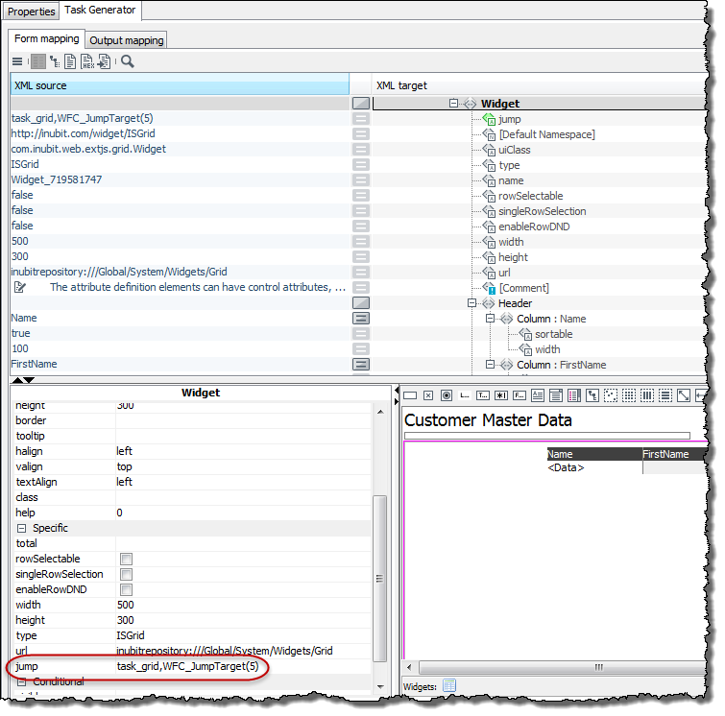The height and width of the screenshot is (716, 725).
Task: Open the hamburger menu icon in mapping toolbar
Action: (17, 61)
